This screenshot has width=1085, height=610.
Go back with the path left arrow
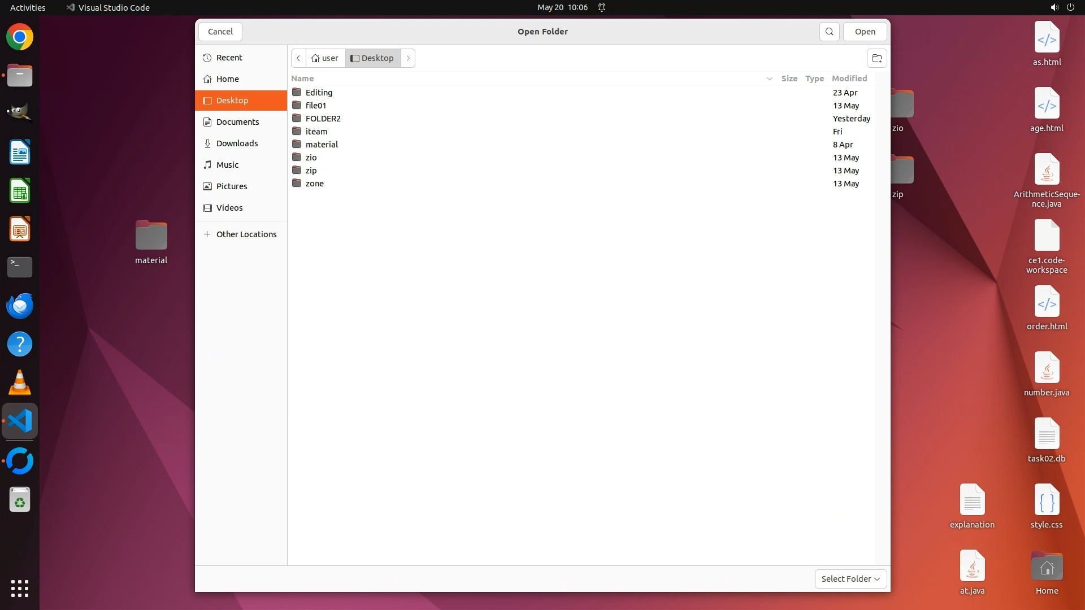point(298,58)
